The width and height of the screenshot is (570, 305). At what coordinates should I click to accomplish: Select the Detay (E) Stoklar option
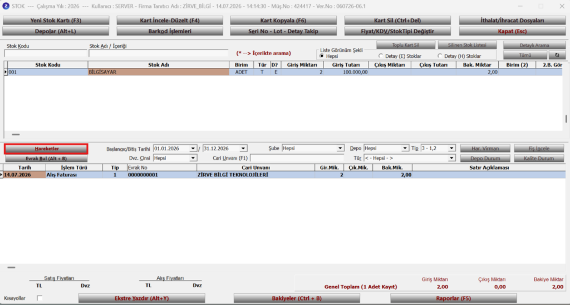pyautogui.click(x=381, y=56)
